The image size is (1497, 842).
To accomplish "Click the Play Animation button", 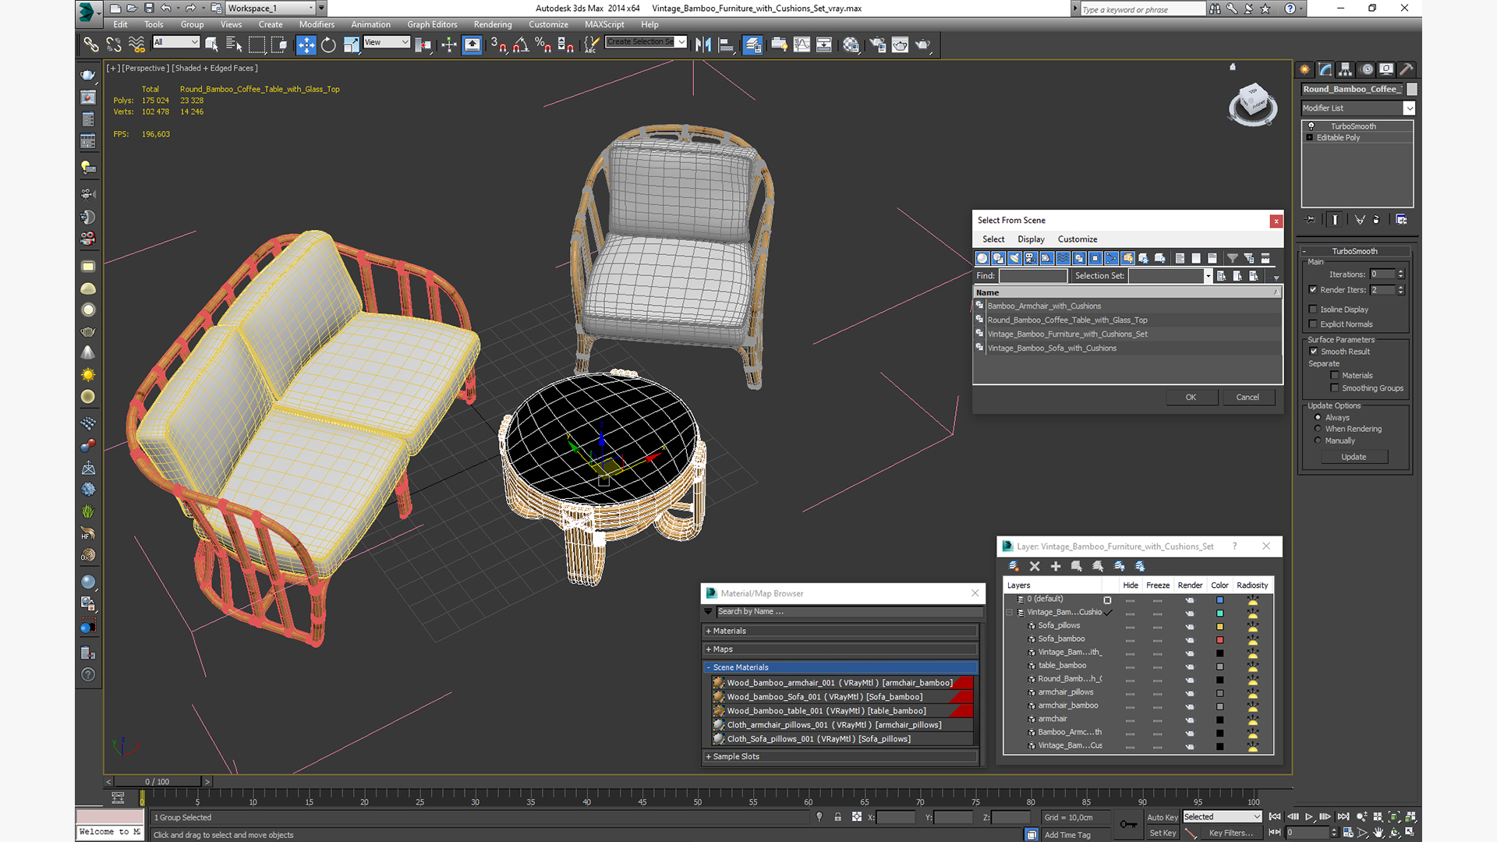I will point(1309,816).
